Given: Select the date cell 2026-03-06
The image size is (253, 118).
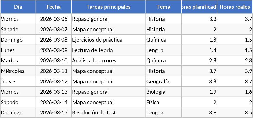Looking at the screenshot, I should [x=54, y=19].
